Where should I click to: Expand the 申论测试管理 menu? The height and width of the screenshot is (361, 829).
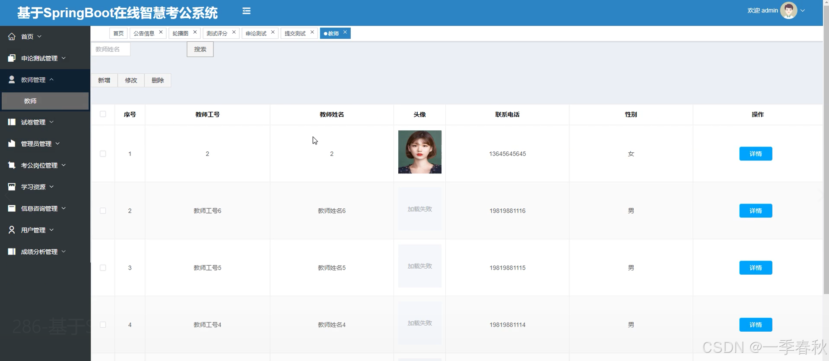coord(64,58)
